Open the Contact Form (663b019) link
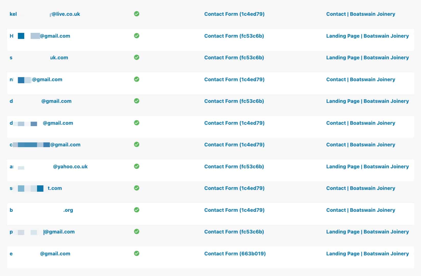Screen dimensions: 421x276 235,254
